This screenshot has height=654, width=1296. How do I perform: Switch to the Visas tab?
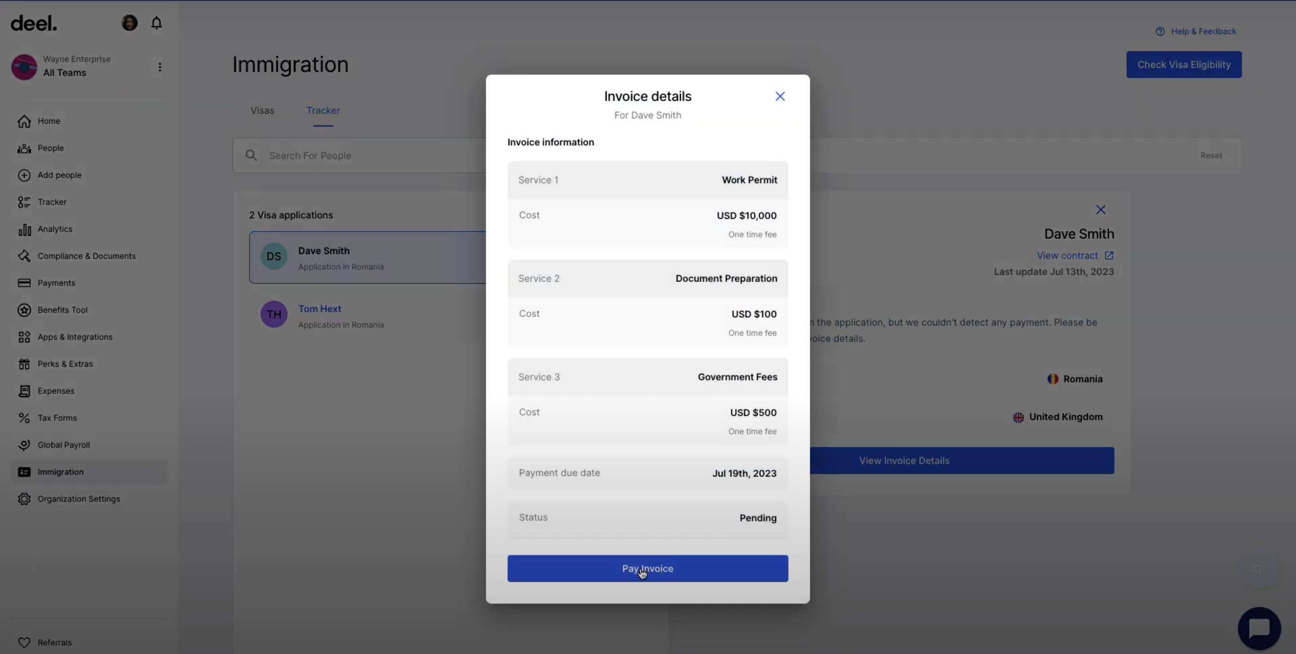click(x=262, y=111)
